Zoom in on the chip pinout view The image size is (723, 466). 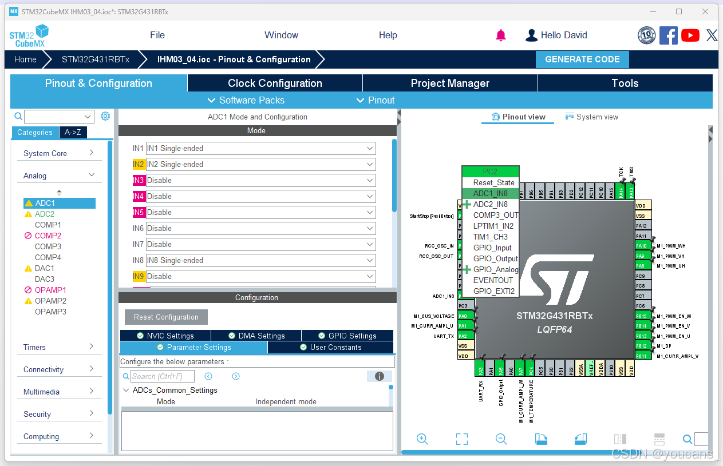point(422,439)
